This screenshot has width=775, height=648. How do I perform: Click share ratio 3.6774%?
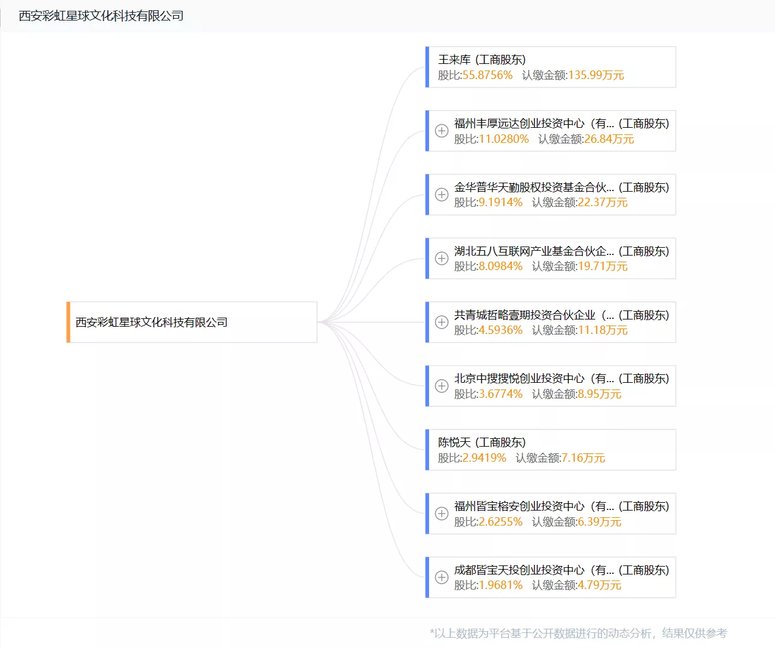click(501, 394)
